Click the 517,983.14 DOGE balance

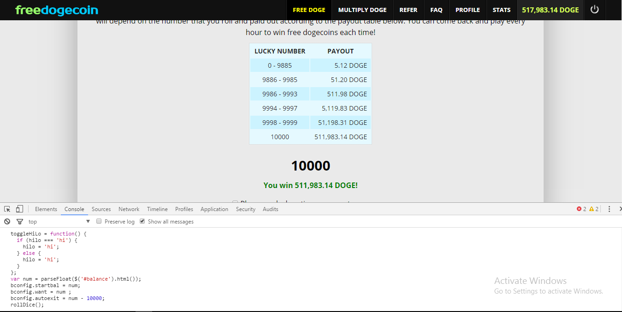tap(551, 10)
